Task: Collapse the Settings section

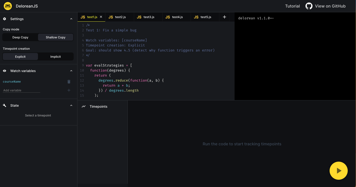Action: pos(71,19)
